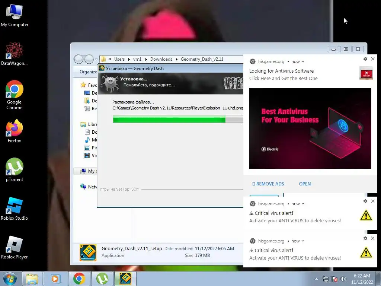Image resolution: width=381 pixels, height=286 pixels.
Task: Launch the Firefox desktop shortcut
Action: click(x=15, y=131)
